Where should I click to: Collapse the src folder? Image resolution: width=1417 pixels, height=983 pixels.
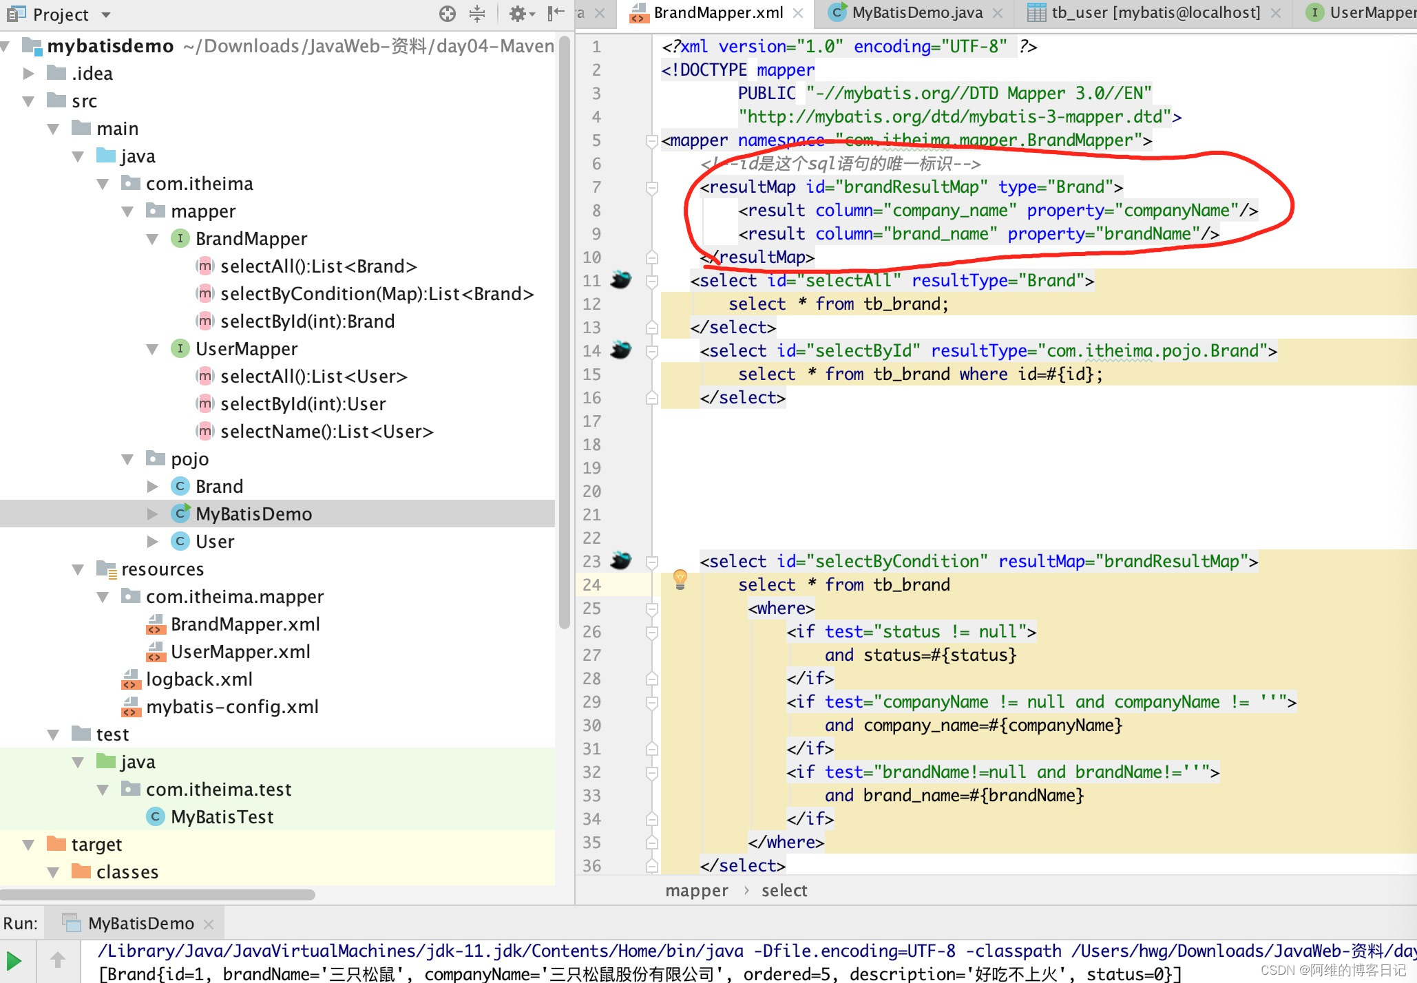tap(28, 101)
